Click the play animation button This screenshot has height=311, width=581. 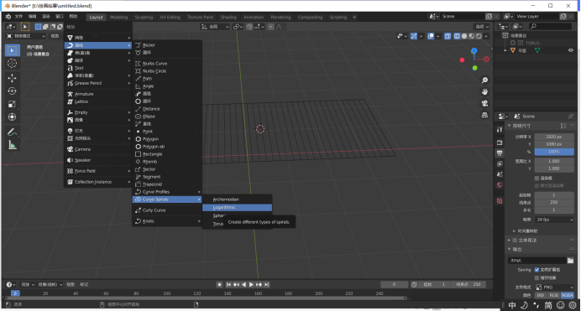(x=251, y=284)
